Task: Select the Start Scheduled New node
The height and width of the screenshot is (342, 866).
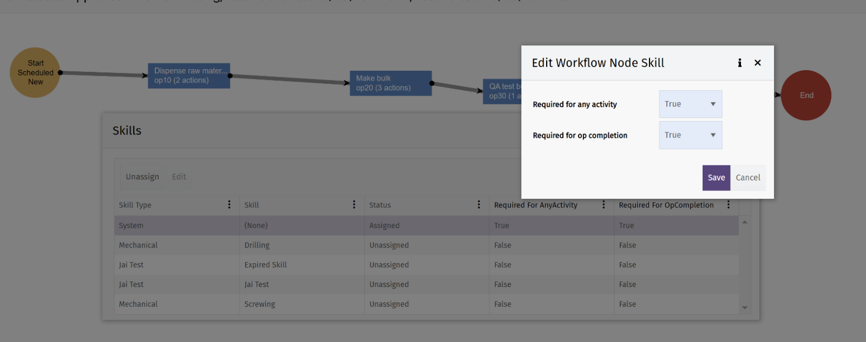Action: point(35,72)
